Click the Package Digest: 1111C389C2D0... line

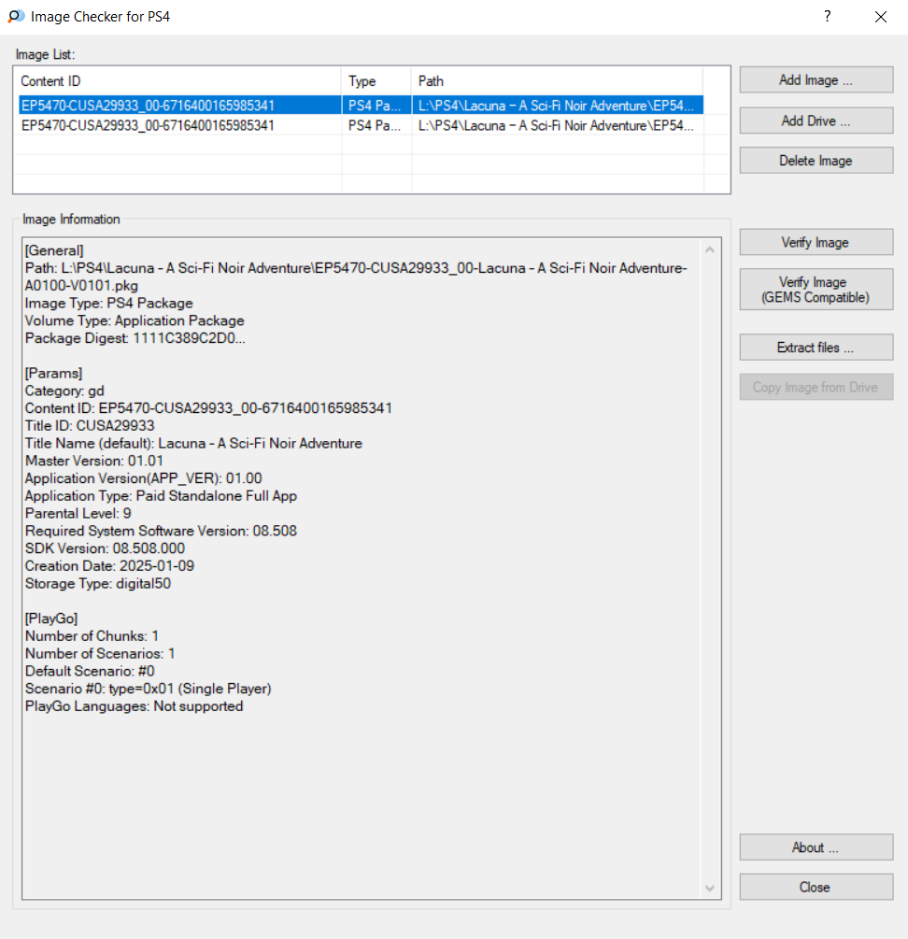pos(135,337)
